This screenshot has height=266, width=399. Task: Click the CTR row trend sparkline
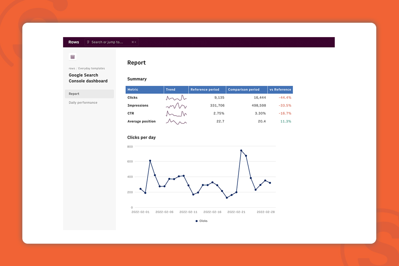point(176,113)
